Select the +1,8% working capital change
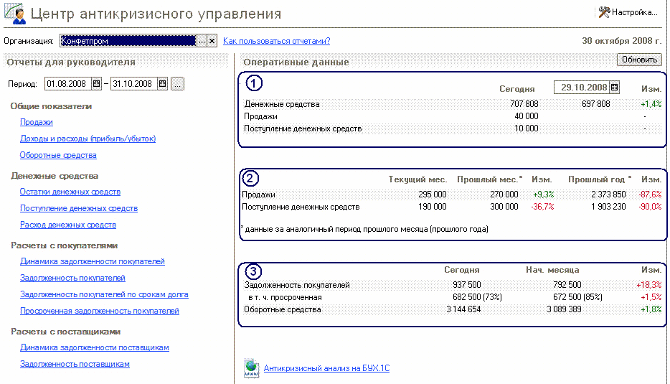Viewport: 670px width, 384px height. click(651, 309)
